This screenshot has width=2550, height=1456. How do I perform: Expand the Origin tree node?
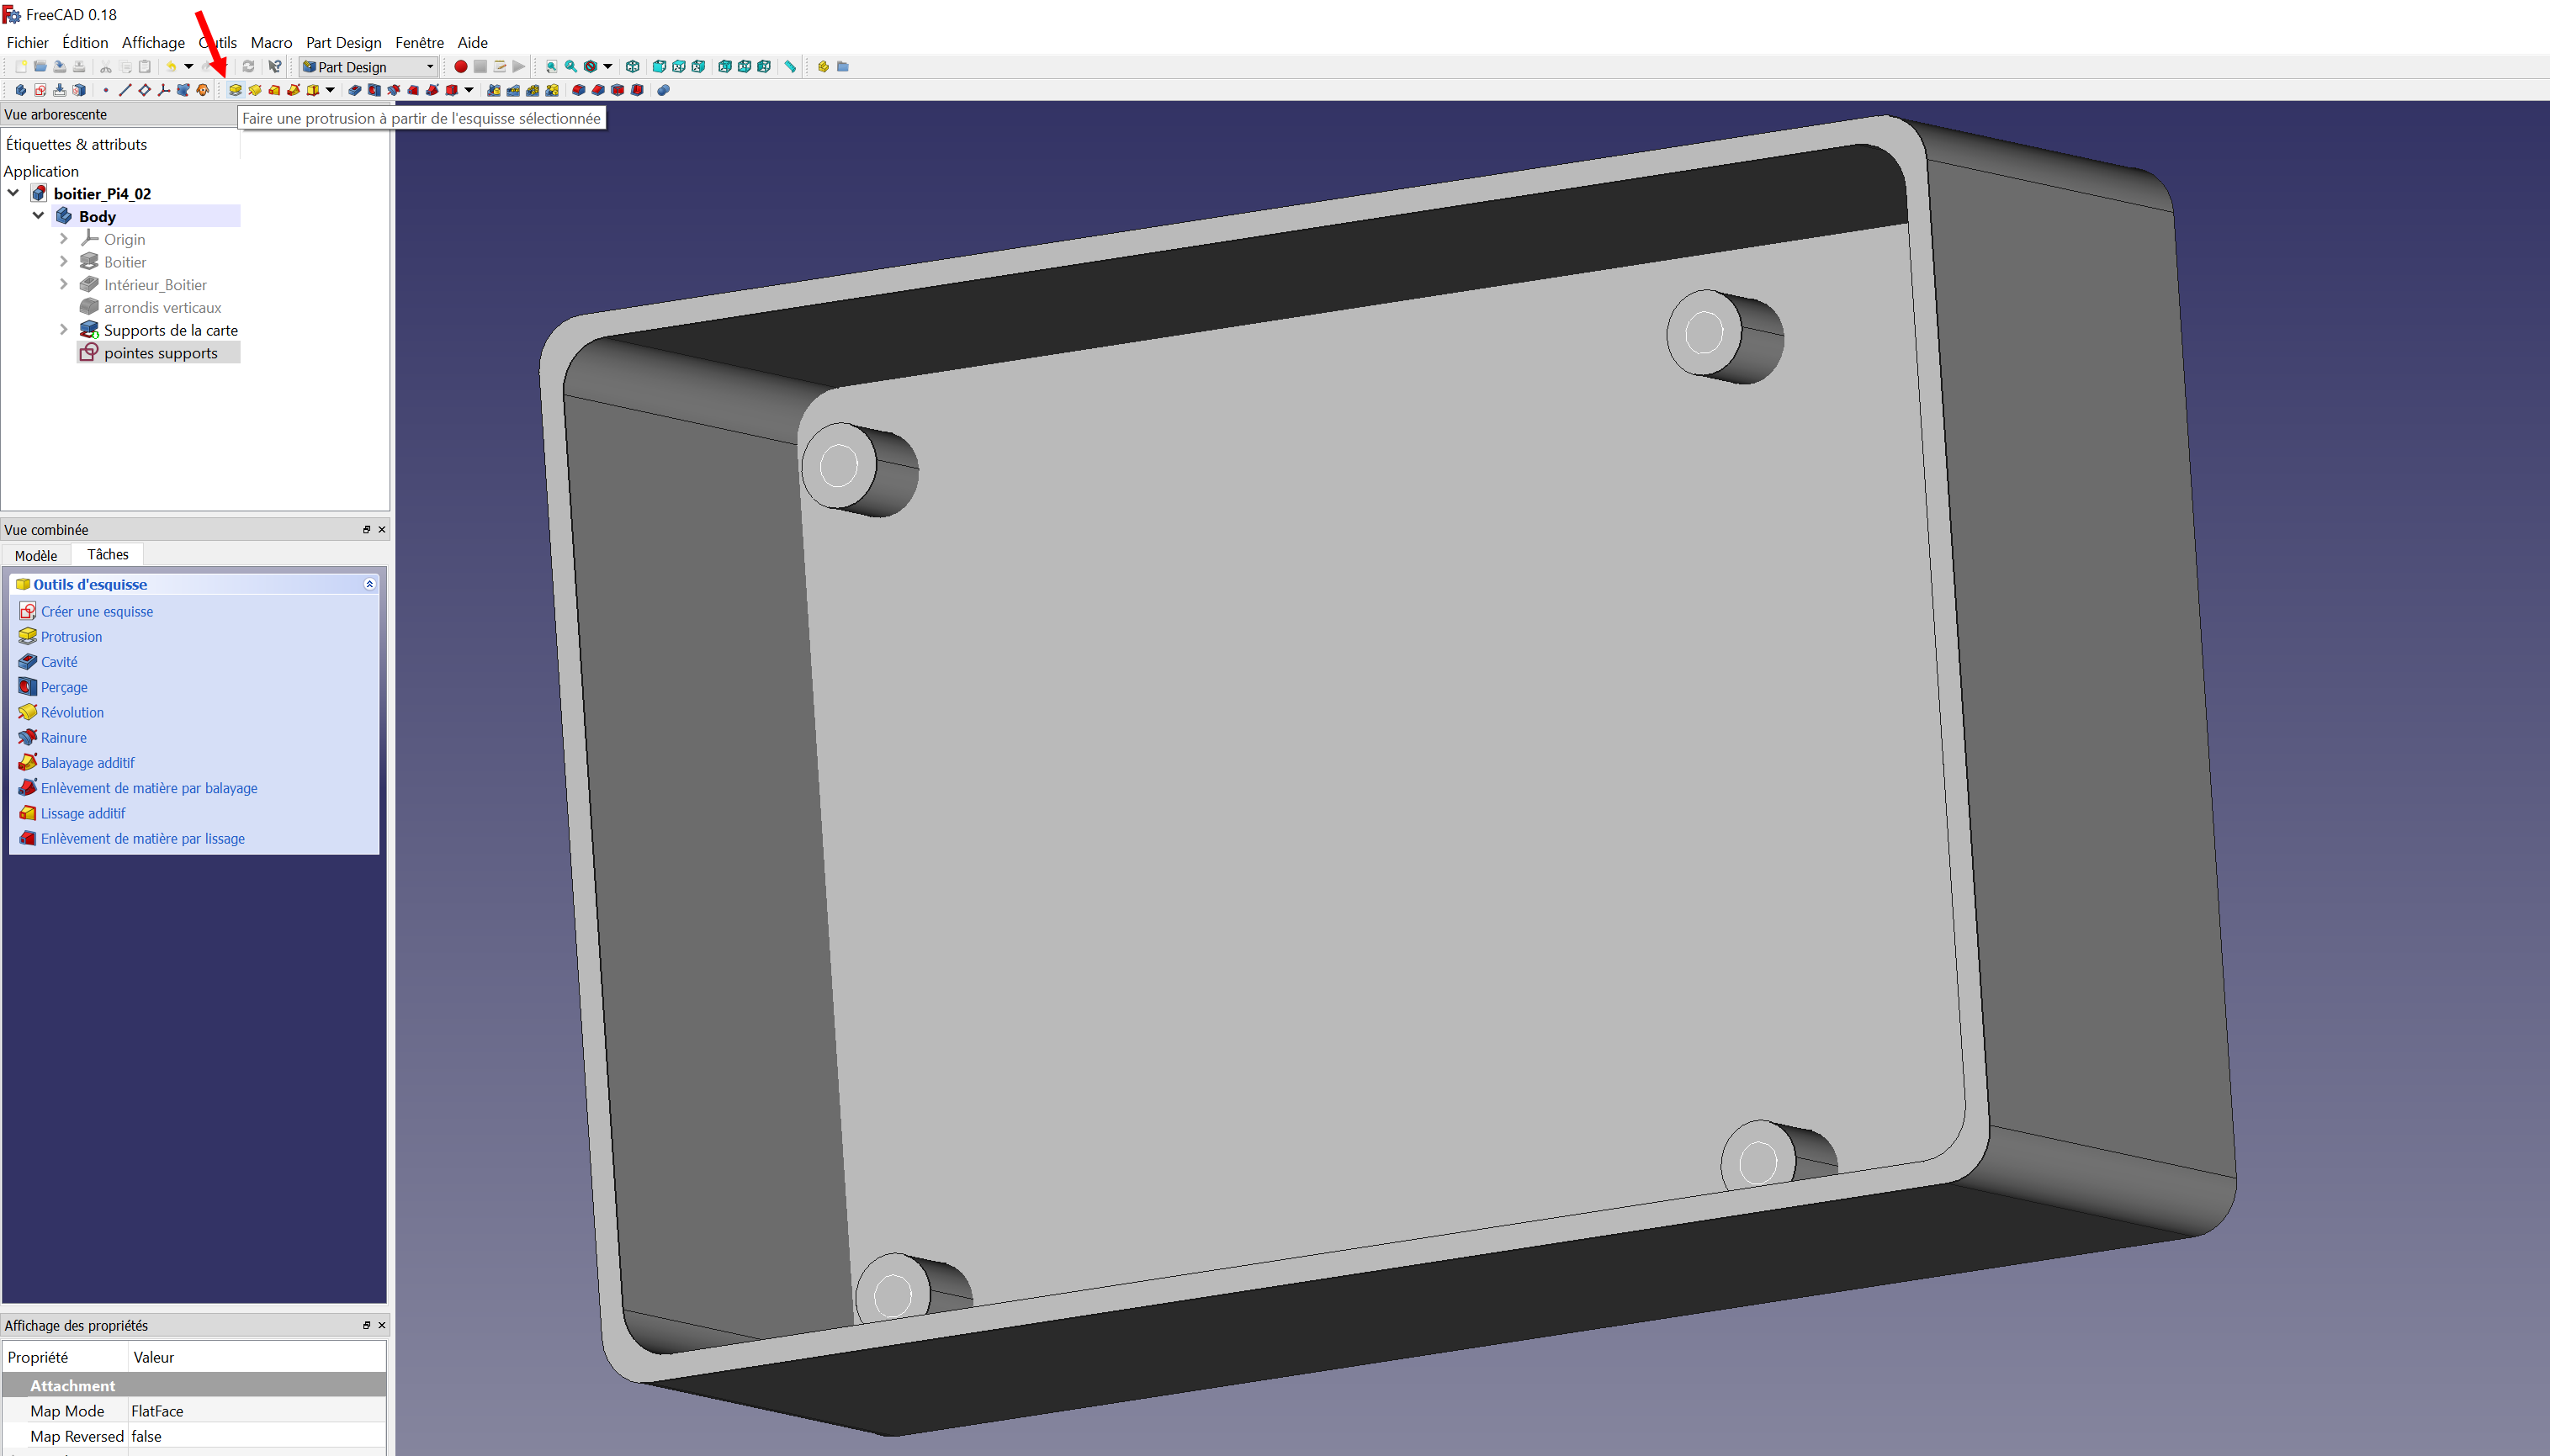(64, 239)
